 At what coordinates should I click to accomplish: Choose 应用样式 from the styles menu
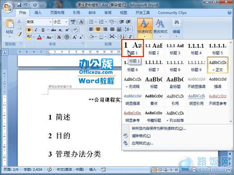click(x=142, y=143)
